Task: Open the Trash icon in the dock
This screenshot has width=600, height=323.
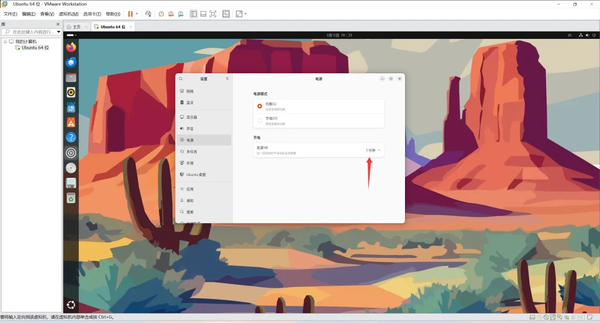Action: point(71,198)
